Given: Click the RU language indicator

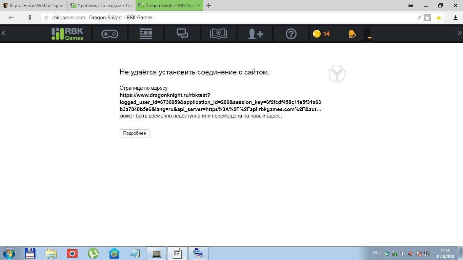Looking at the screenshot, I should click(x=376, y=253).
